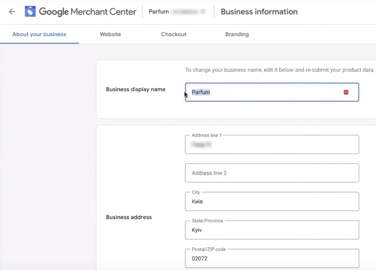Click the helper text about changing business name

tap(279, 70)
